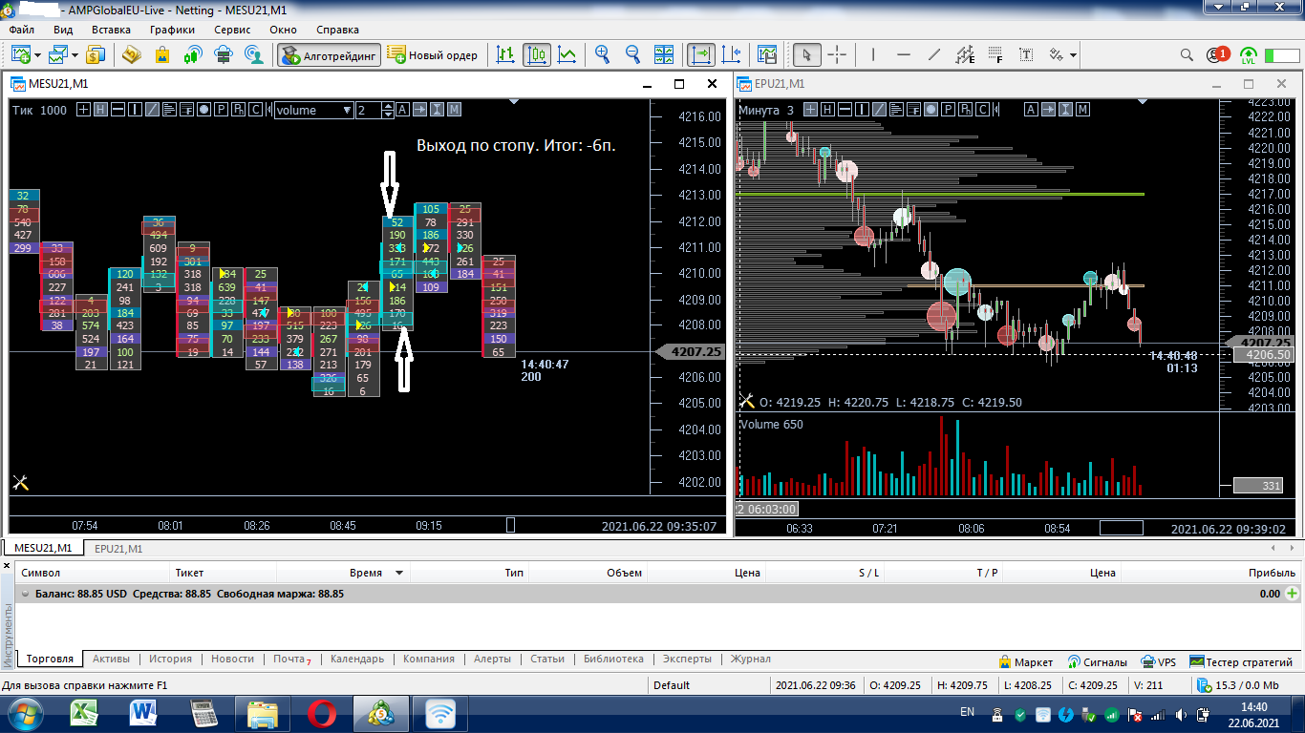This screenshot has height=733, width=1305.
Task: Save chart as picture toolbar icon
Action: point(767,54)
